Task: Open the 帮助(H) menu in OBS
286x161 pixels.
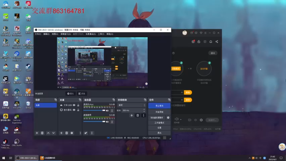Action: (x=110, y=34)
